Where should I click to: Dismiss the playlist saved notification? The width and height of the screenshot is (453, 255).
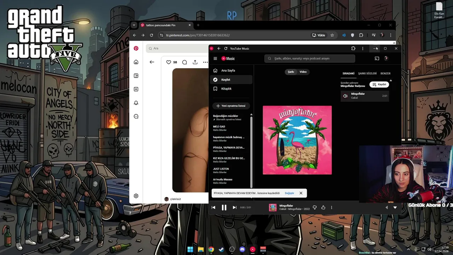[301, 193]
